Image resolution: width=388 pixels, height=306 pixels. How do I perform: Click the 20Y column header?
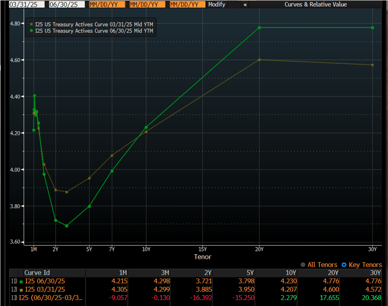[333, 272]
